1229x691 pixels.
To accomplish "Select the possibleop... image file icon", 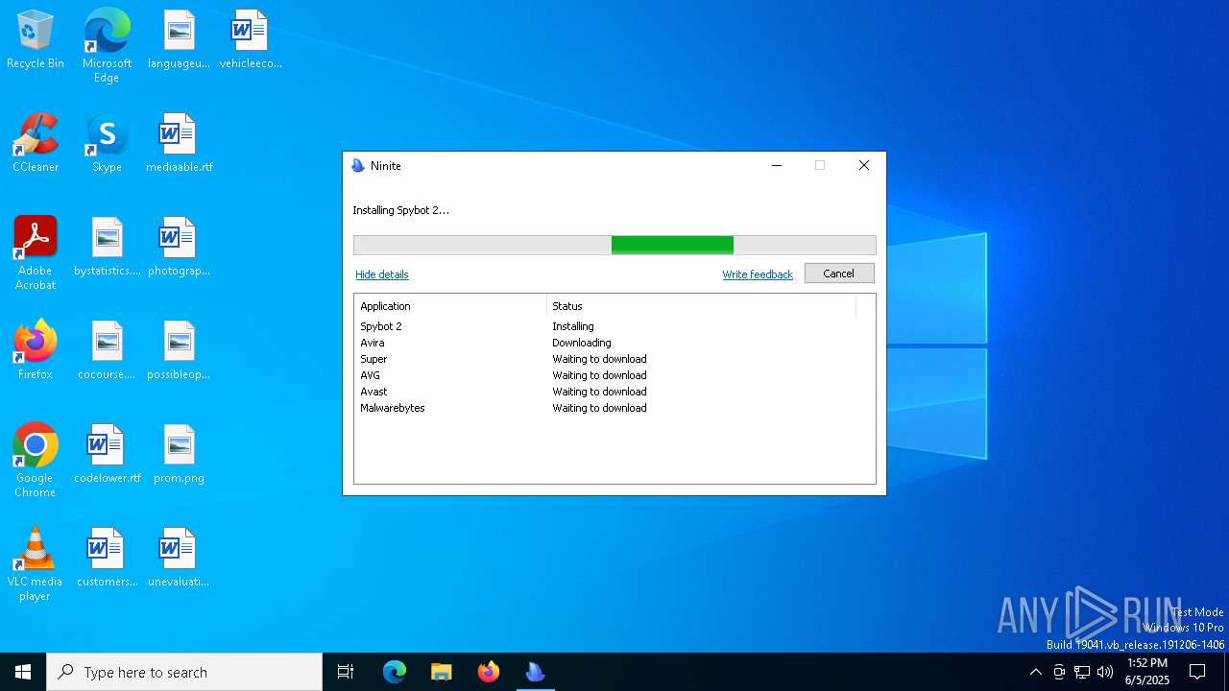I will [179, 351].
